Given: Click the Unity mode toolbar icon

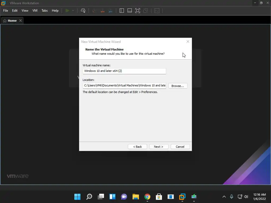Looking at the screenshot, I should 146,11.
